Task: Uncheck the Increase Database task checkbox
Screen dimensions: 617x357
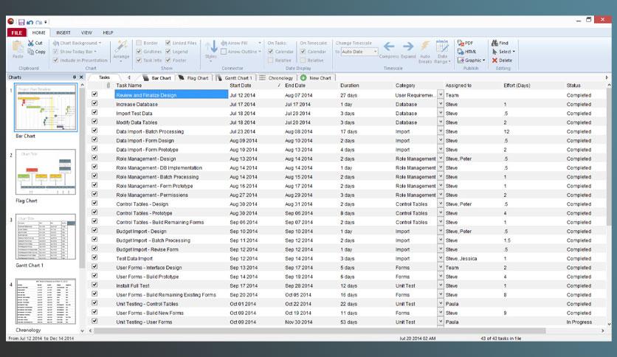Action: (x=94, y=103)
